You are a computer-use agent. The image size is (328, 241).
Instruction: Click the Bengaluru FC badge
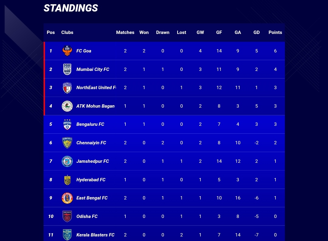[x=67, y=124]
